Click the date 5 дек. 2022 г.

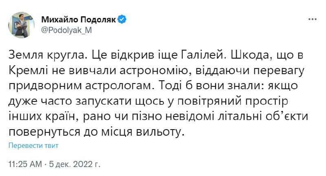pyautogui.click(x=75, y=165)
